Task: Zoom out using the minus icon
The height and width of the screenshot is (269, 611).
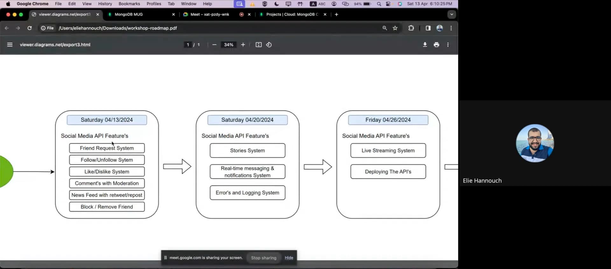Action: [214, 45]
